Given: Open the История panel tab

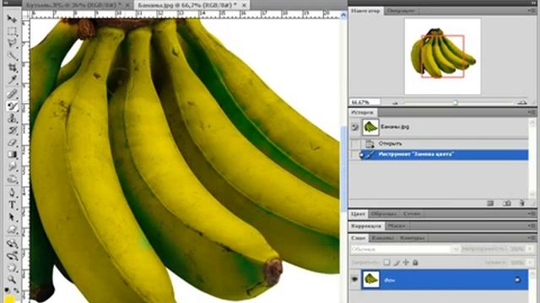Looking at the screenshot, I should tap(362, 112).
